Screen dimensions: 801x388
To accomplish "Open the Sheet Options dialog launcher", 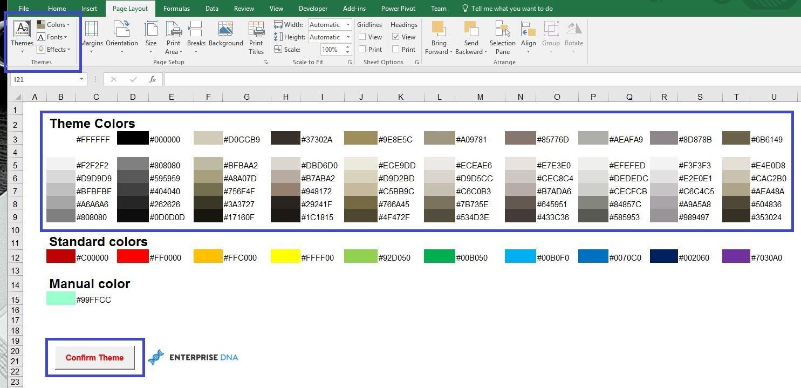I will [x=417, y=63].
